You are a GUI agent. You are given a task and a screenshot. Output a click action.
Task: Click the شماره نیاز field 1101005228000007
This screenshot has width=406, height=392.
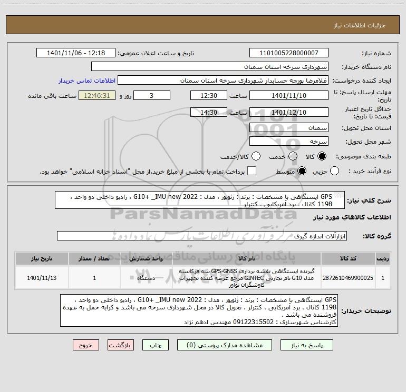(289, 53)
